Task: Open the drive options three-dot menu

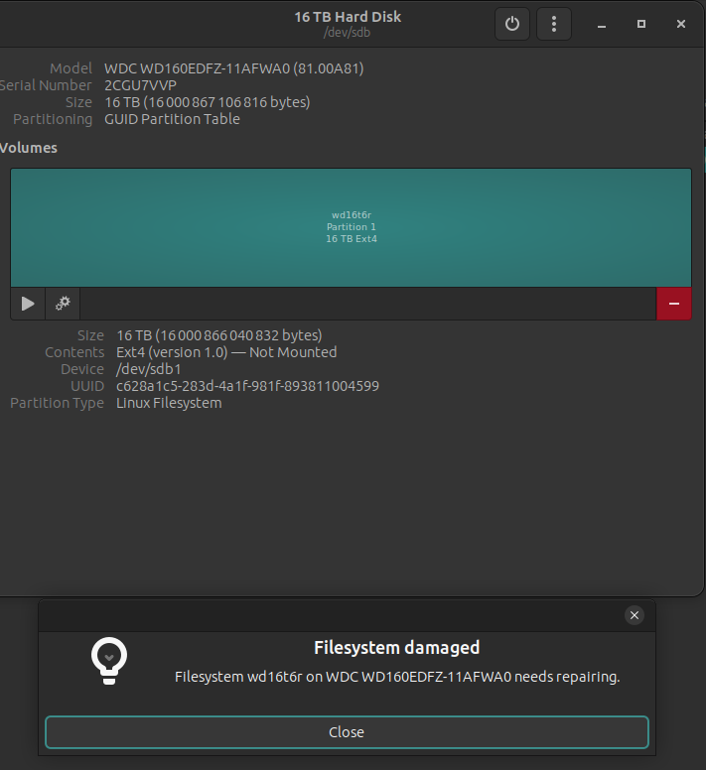Action: click(x=554, y=24)
